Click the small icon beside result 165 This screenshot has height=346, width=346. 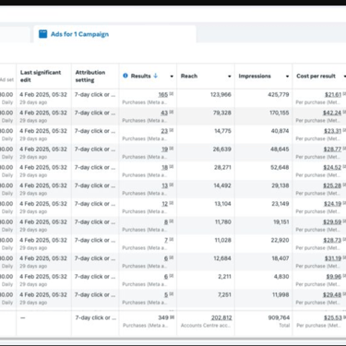(172, 94)
